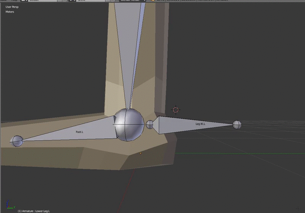Click the large ball joint between foot and leg

(x=128, y=124)
